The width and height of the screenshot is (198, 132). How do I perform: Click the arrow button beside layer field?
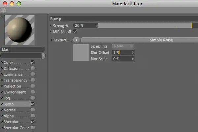click(43, 56)
